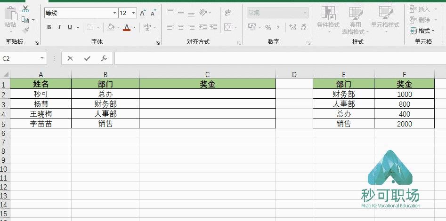Click cell containing 2000
The height and width of the screenshot is (221, 446).
pyautogui.click(x=404, y=124)
